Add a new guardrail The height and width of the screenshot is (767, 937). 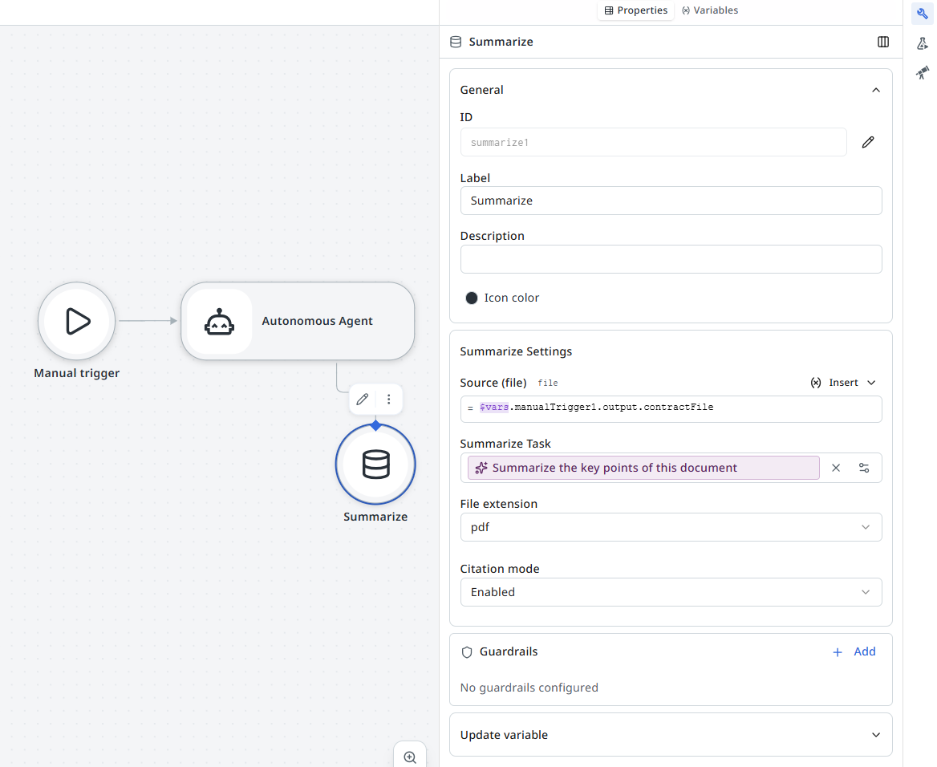click(x=854, y=651)
